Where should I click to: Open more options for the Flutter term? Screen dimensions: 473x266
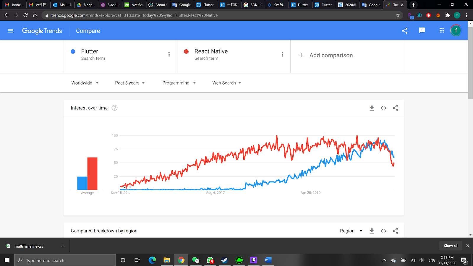(x=169, y=54)
